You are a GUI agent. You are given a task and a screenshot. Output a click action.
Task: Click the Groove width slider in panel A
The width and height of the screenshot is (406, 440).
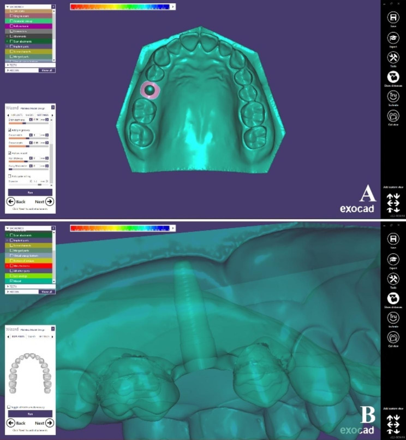tap(28, 138)
